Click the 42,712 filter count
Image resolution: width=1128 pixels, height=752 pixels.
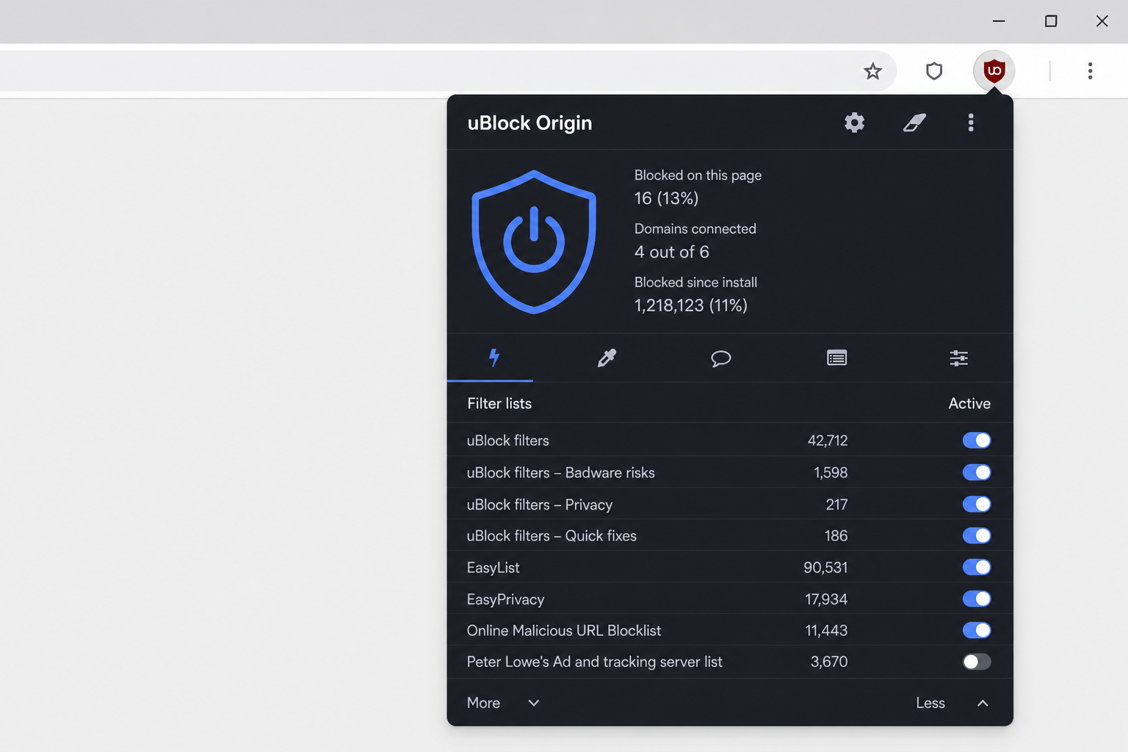(828, 441)
